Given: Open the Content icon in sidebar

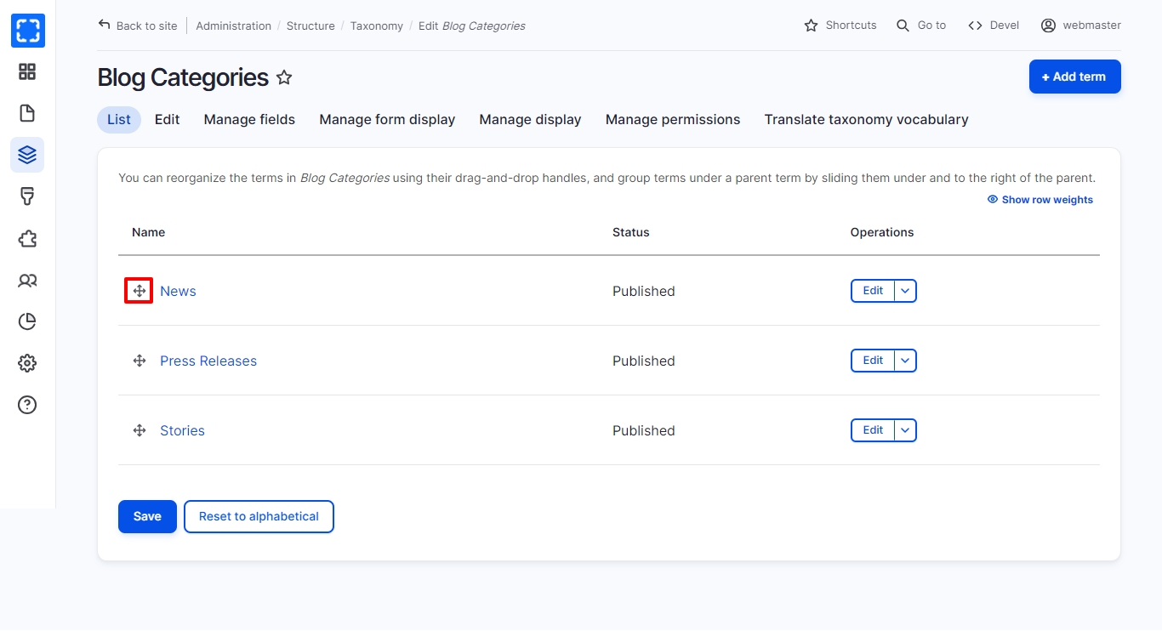Looking at the screenshot, I should 27,113.
